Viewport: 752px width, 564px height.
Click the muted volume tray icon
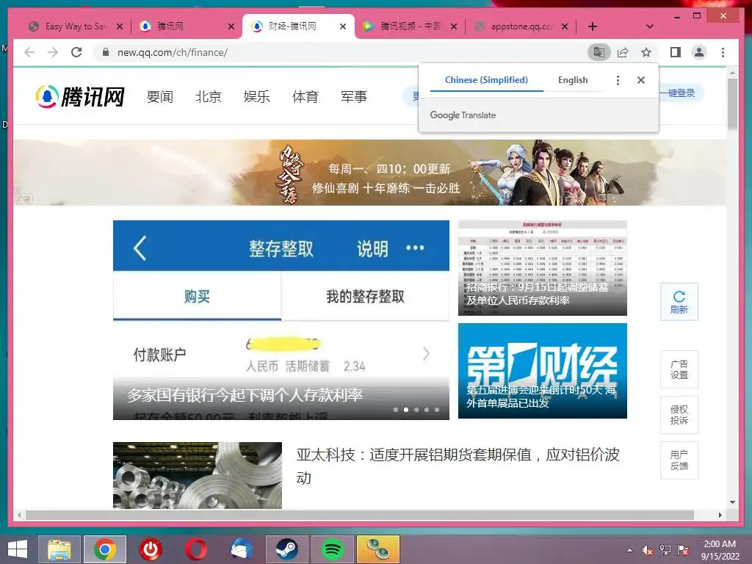pyautogui.click(x=647, y=550)
